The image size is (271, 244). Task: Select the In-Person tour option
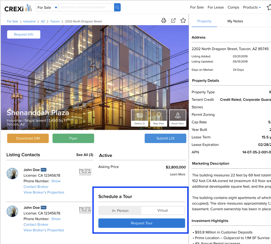[120, 210]
